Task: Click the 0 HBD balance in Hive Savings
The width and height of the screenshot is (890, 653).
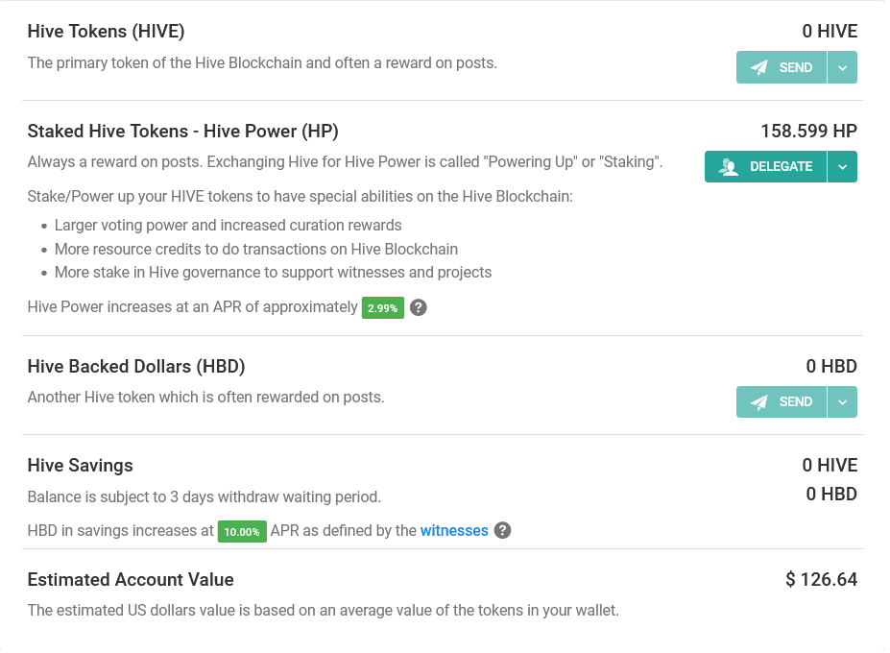Action: 831,494
